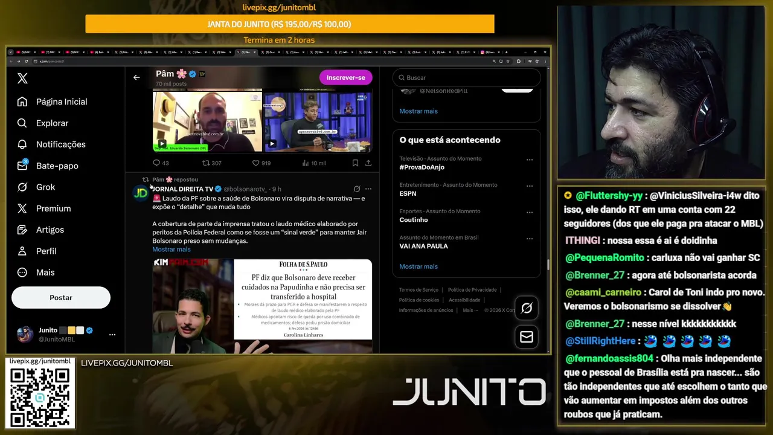
Task: Play the right-side podcast video thumbnail
Action: 318,121
